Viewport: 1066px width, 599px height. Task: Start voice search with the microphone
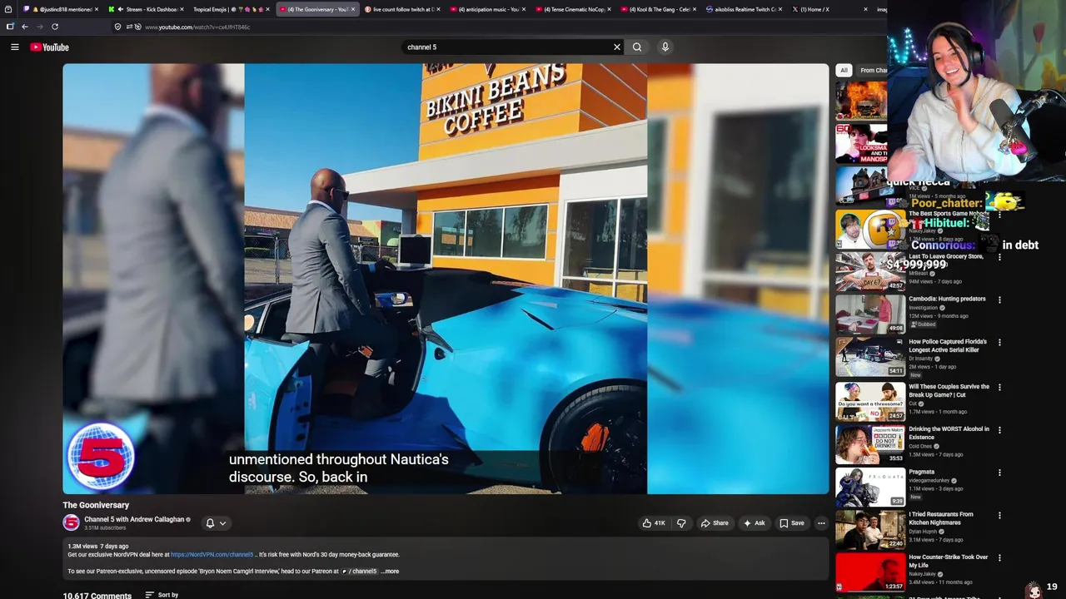[665, 47]
